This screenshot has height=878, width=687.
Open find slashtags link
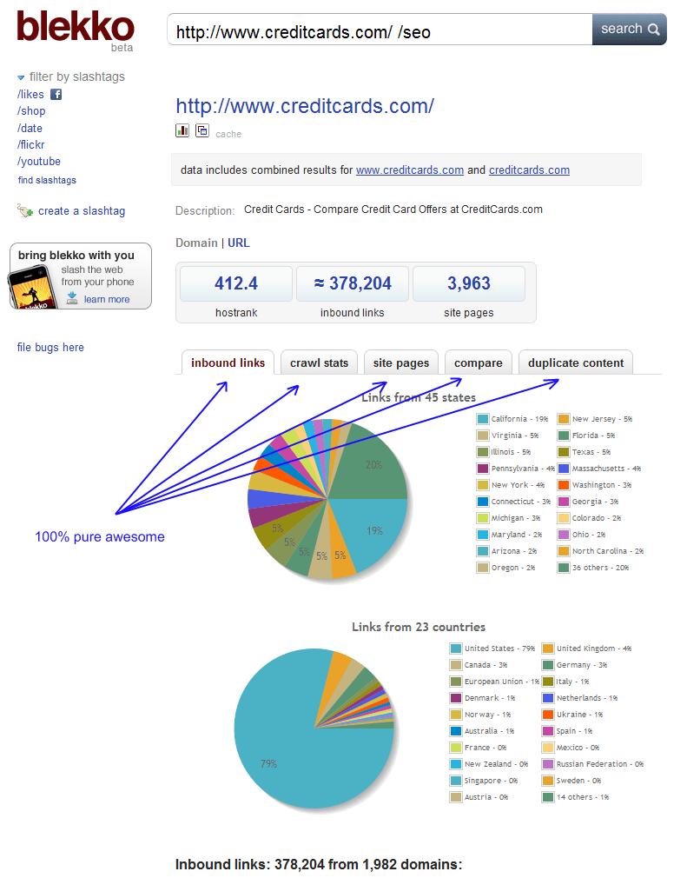[x=47, y=180]
